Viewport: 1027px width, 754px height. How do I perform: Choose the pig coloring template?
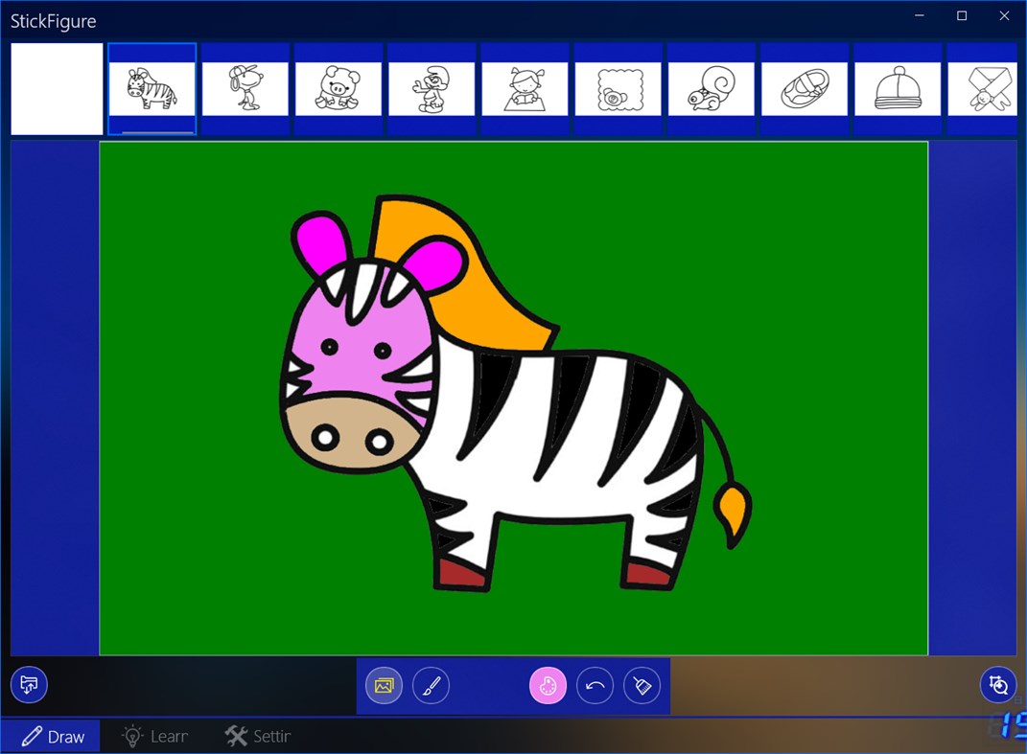click(x=338, y=89)
